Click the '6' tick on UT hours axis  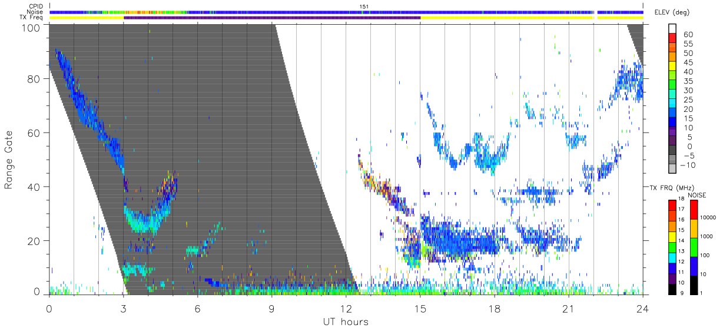197,308
